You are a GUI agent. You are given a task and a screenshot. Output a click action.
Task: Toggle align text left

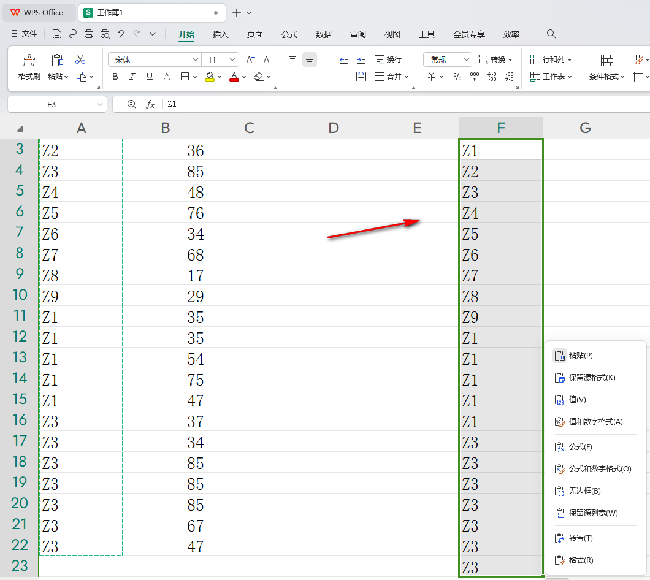[292, 77]
